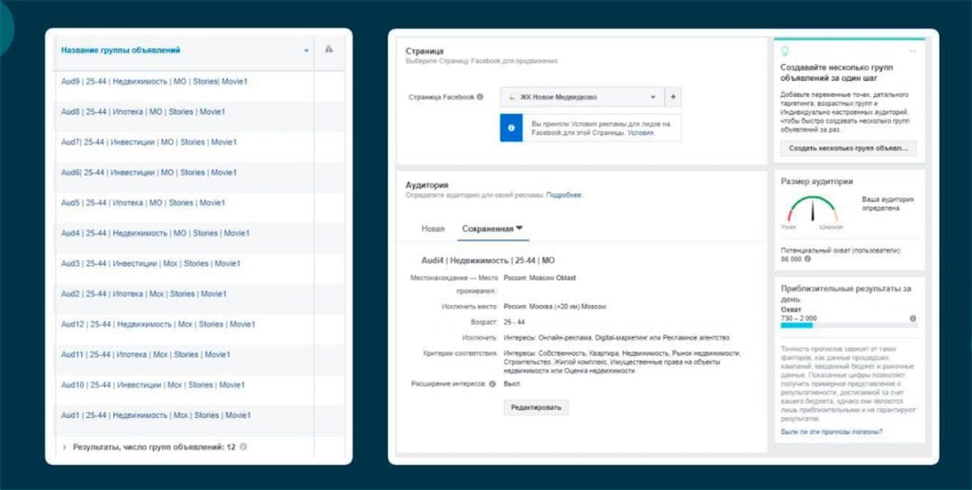Expand the Результаты summary row
This screenshot has width=972, height=490.
tap(64, 447)
